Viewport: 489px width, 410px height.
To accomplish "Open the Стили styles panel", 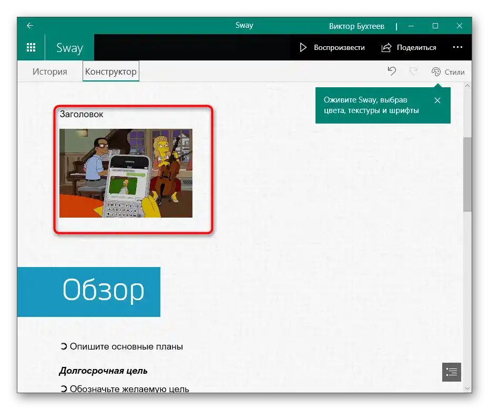I will pyautogui.click(x=448, y=72).
